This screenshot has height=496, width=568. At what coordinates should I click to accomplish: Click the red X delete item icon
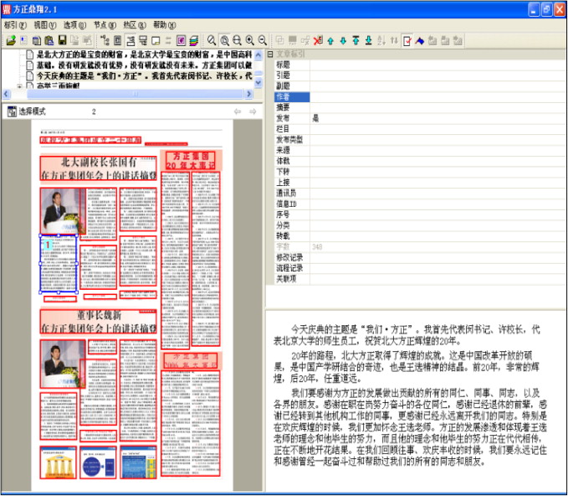point(318,40)
